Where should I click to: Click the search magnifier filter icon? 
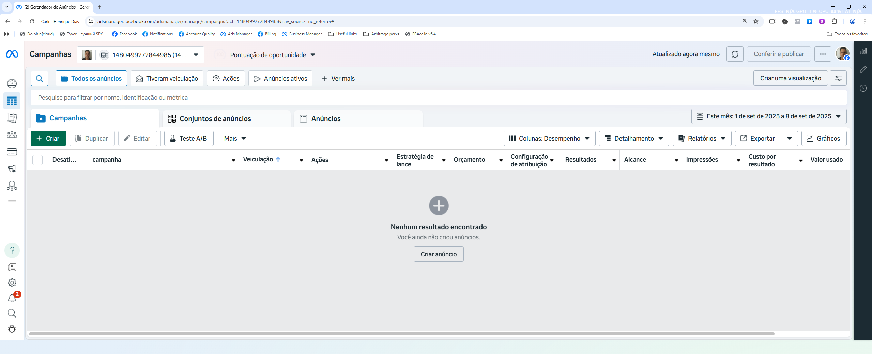click(x=40, y=79)
